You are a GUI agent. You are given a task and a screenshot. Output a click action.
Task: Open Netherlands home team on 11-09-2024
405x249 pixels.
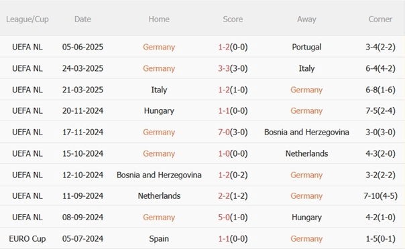tap(159, 196)
